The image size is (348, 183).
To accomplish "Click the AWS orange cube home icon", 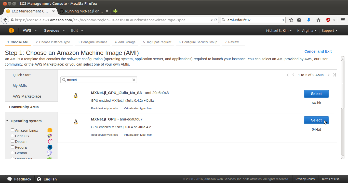I will tap(11, 30).
